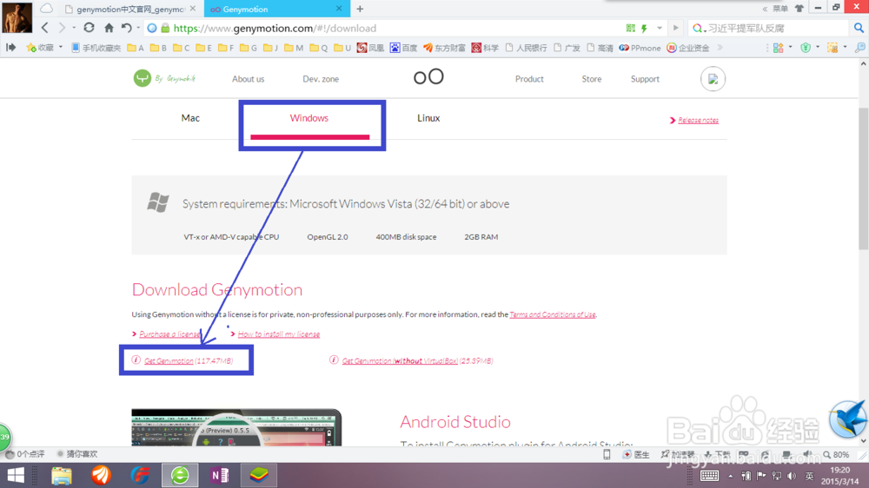This screenshot has height=488, width=869.
Task: Open the Product menu item
Action: coord(529,79)
